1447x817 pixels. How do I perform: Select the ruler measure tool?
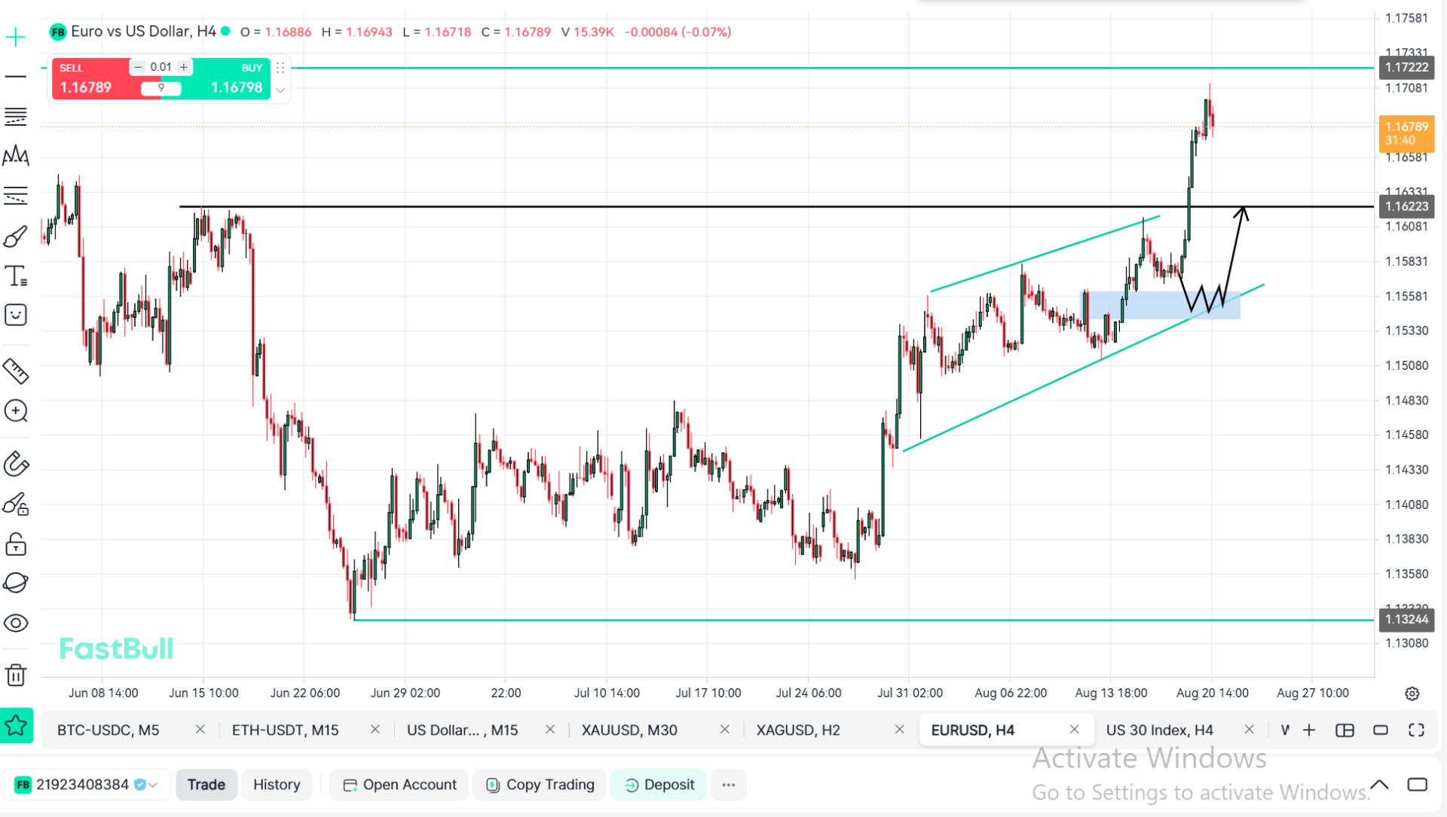pyautogui.click(x=16, y=370)
